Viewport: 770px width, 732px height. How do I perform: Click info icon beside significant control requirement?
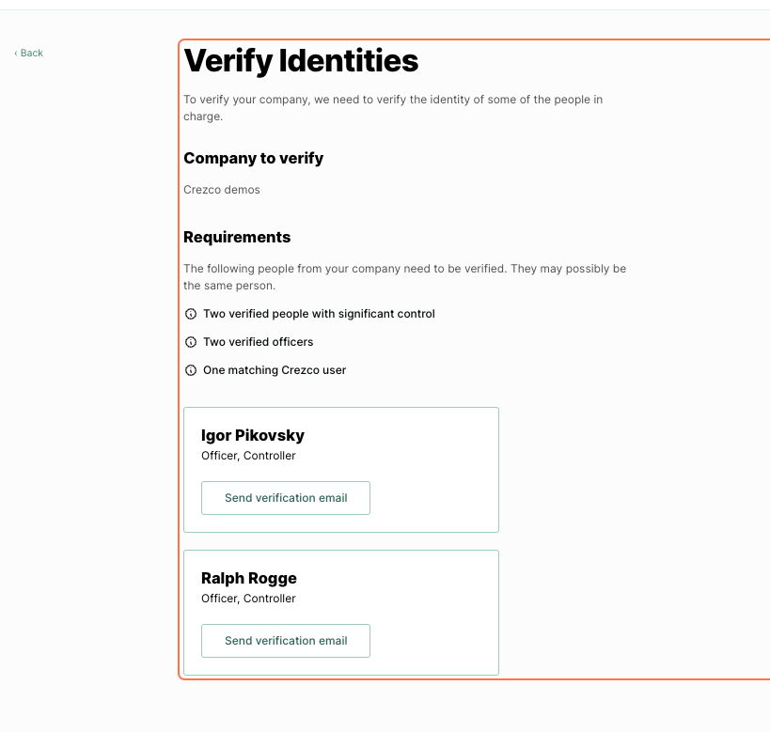191,314
